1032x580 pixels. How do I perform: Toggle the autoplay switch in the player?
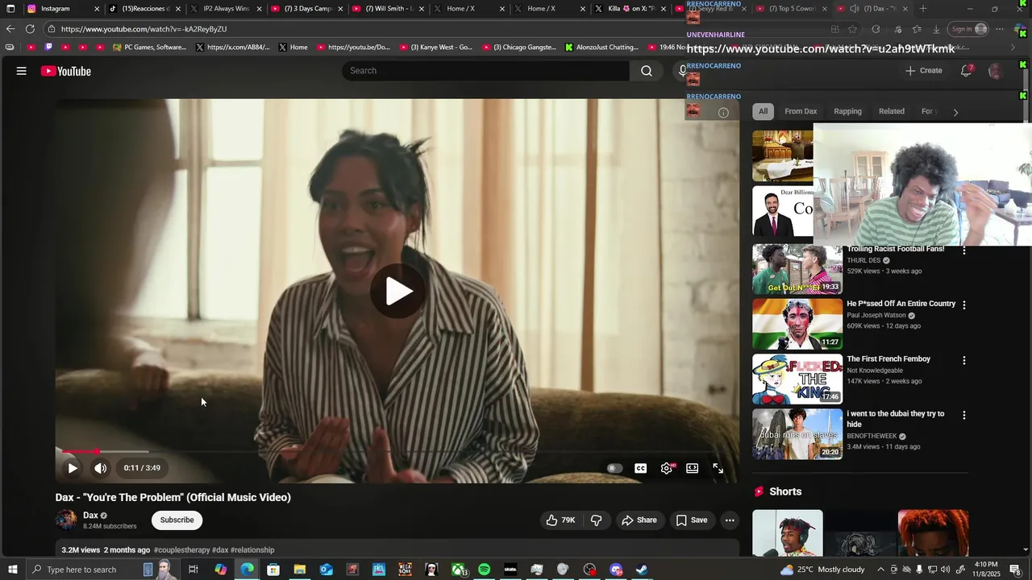(x=614, y=468)
